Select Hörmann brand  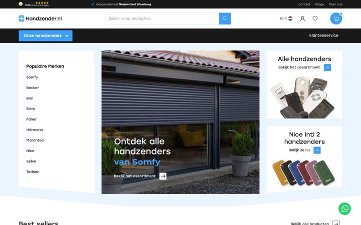35,129
